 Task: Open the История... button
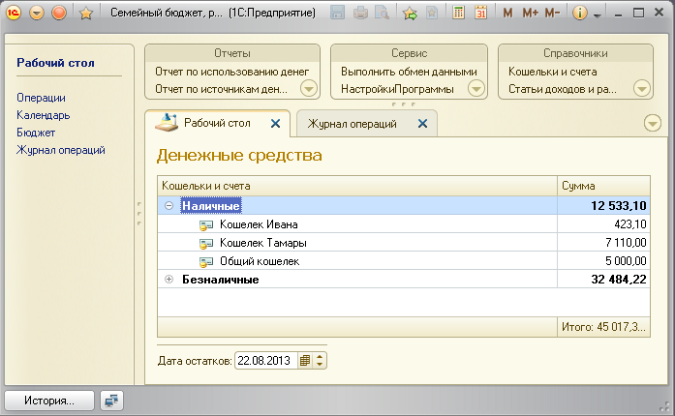(49, 401)
